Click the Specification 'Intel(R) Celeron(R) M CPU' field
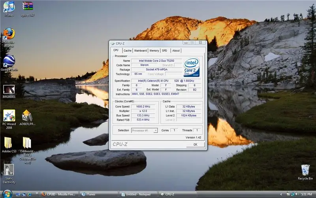Image resolution: width=316 pixels, height=198 pixels. 166,81
